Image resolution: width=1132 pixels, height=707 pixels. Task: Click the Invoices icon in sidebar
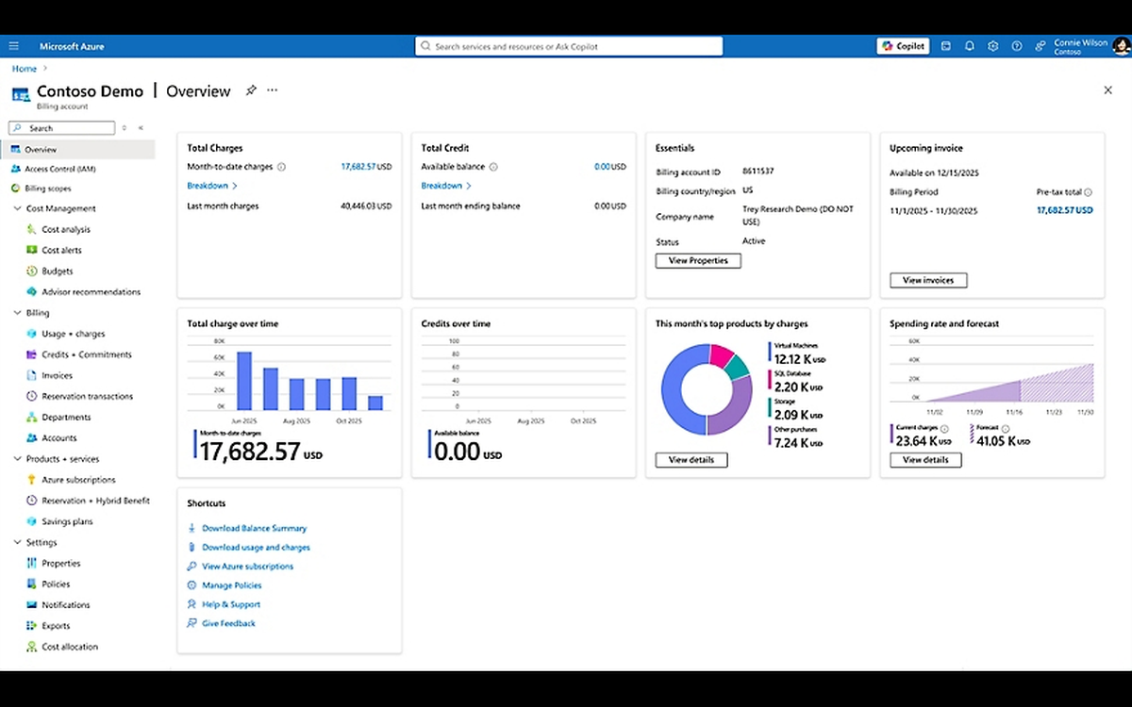(x=32, y=375)
